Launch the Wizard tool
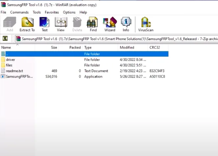 click(110, 24)
